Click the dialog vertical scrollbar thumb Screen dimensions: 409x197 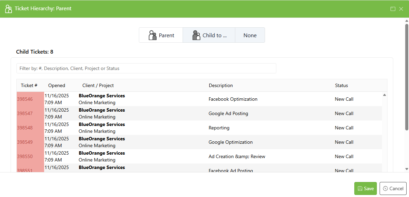tap(407, 77)
